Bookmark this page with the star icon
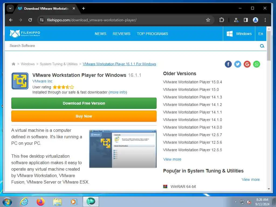The height and width of the screenshot is (207, 276). 208,20
